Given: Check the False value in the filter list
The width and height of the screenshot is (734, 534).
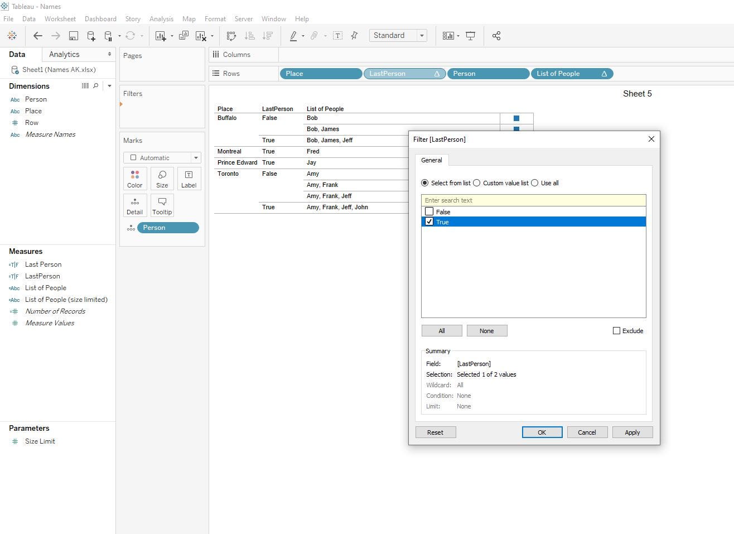Looking at the screenshot, I should click(x=429, y=211).
